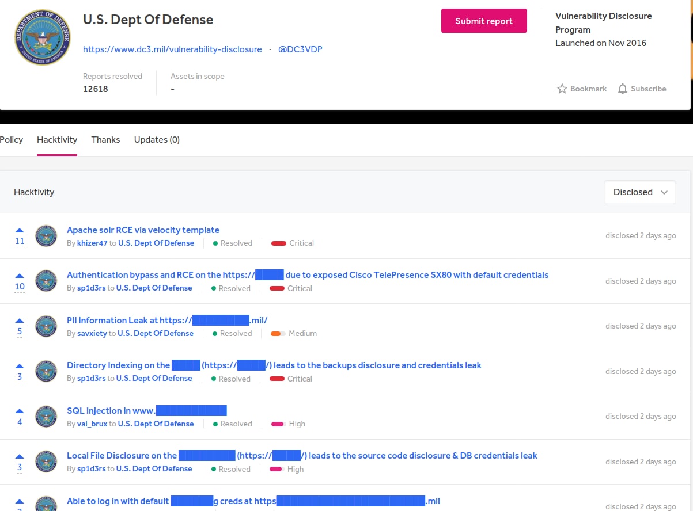The image size is (693, 511).
Task: Click 'disclosed 2 days ago' on SQL Injection row
Action: pos(641,417)
